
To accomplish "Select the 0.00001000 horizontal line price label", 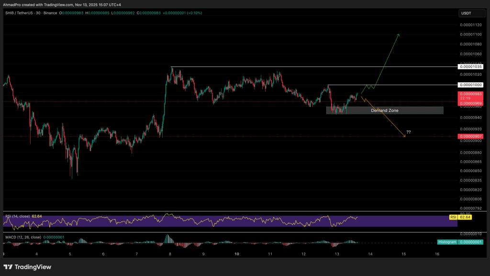I will pos(471,85).
